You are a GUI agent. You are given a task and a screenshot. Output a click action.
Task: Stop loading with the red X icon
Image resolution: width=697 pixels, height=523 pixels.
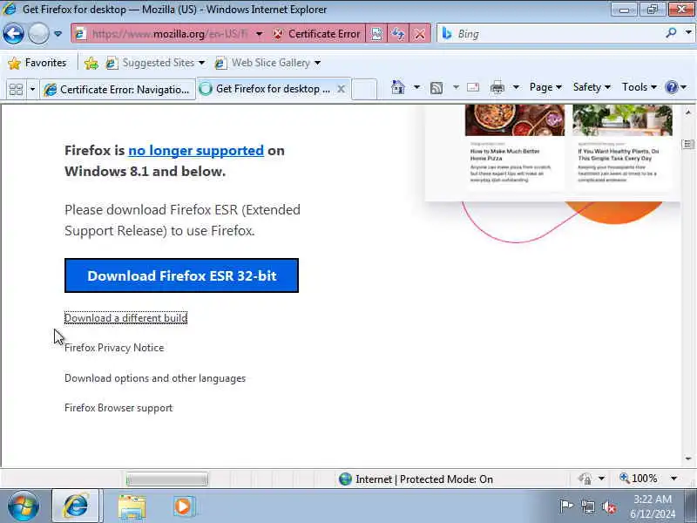(419, 34)
